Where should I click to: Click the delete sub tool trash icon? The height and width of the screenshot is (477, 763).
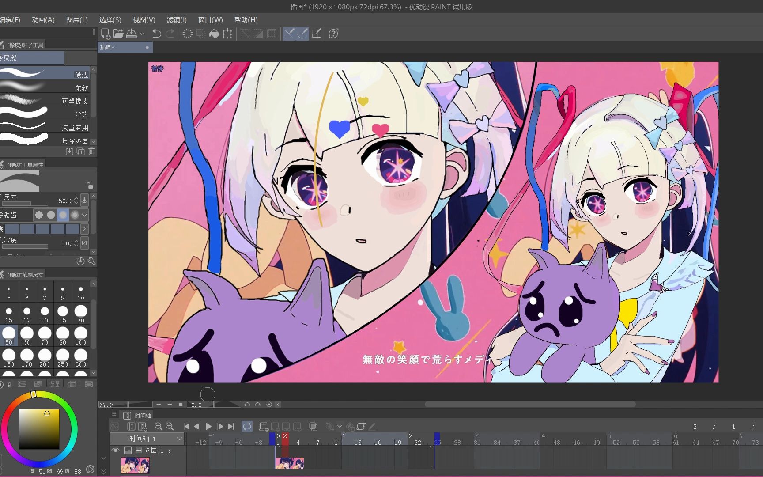pos(91,151)
